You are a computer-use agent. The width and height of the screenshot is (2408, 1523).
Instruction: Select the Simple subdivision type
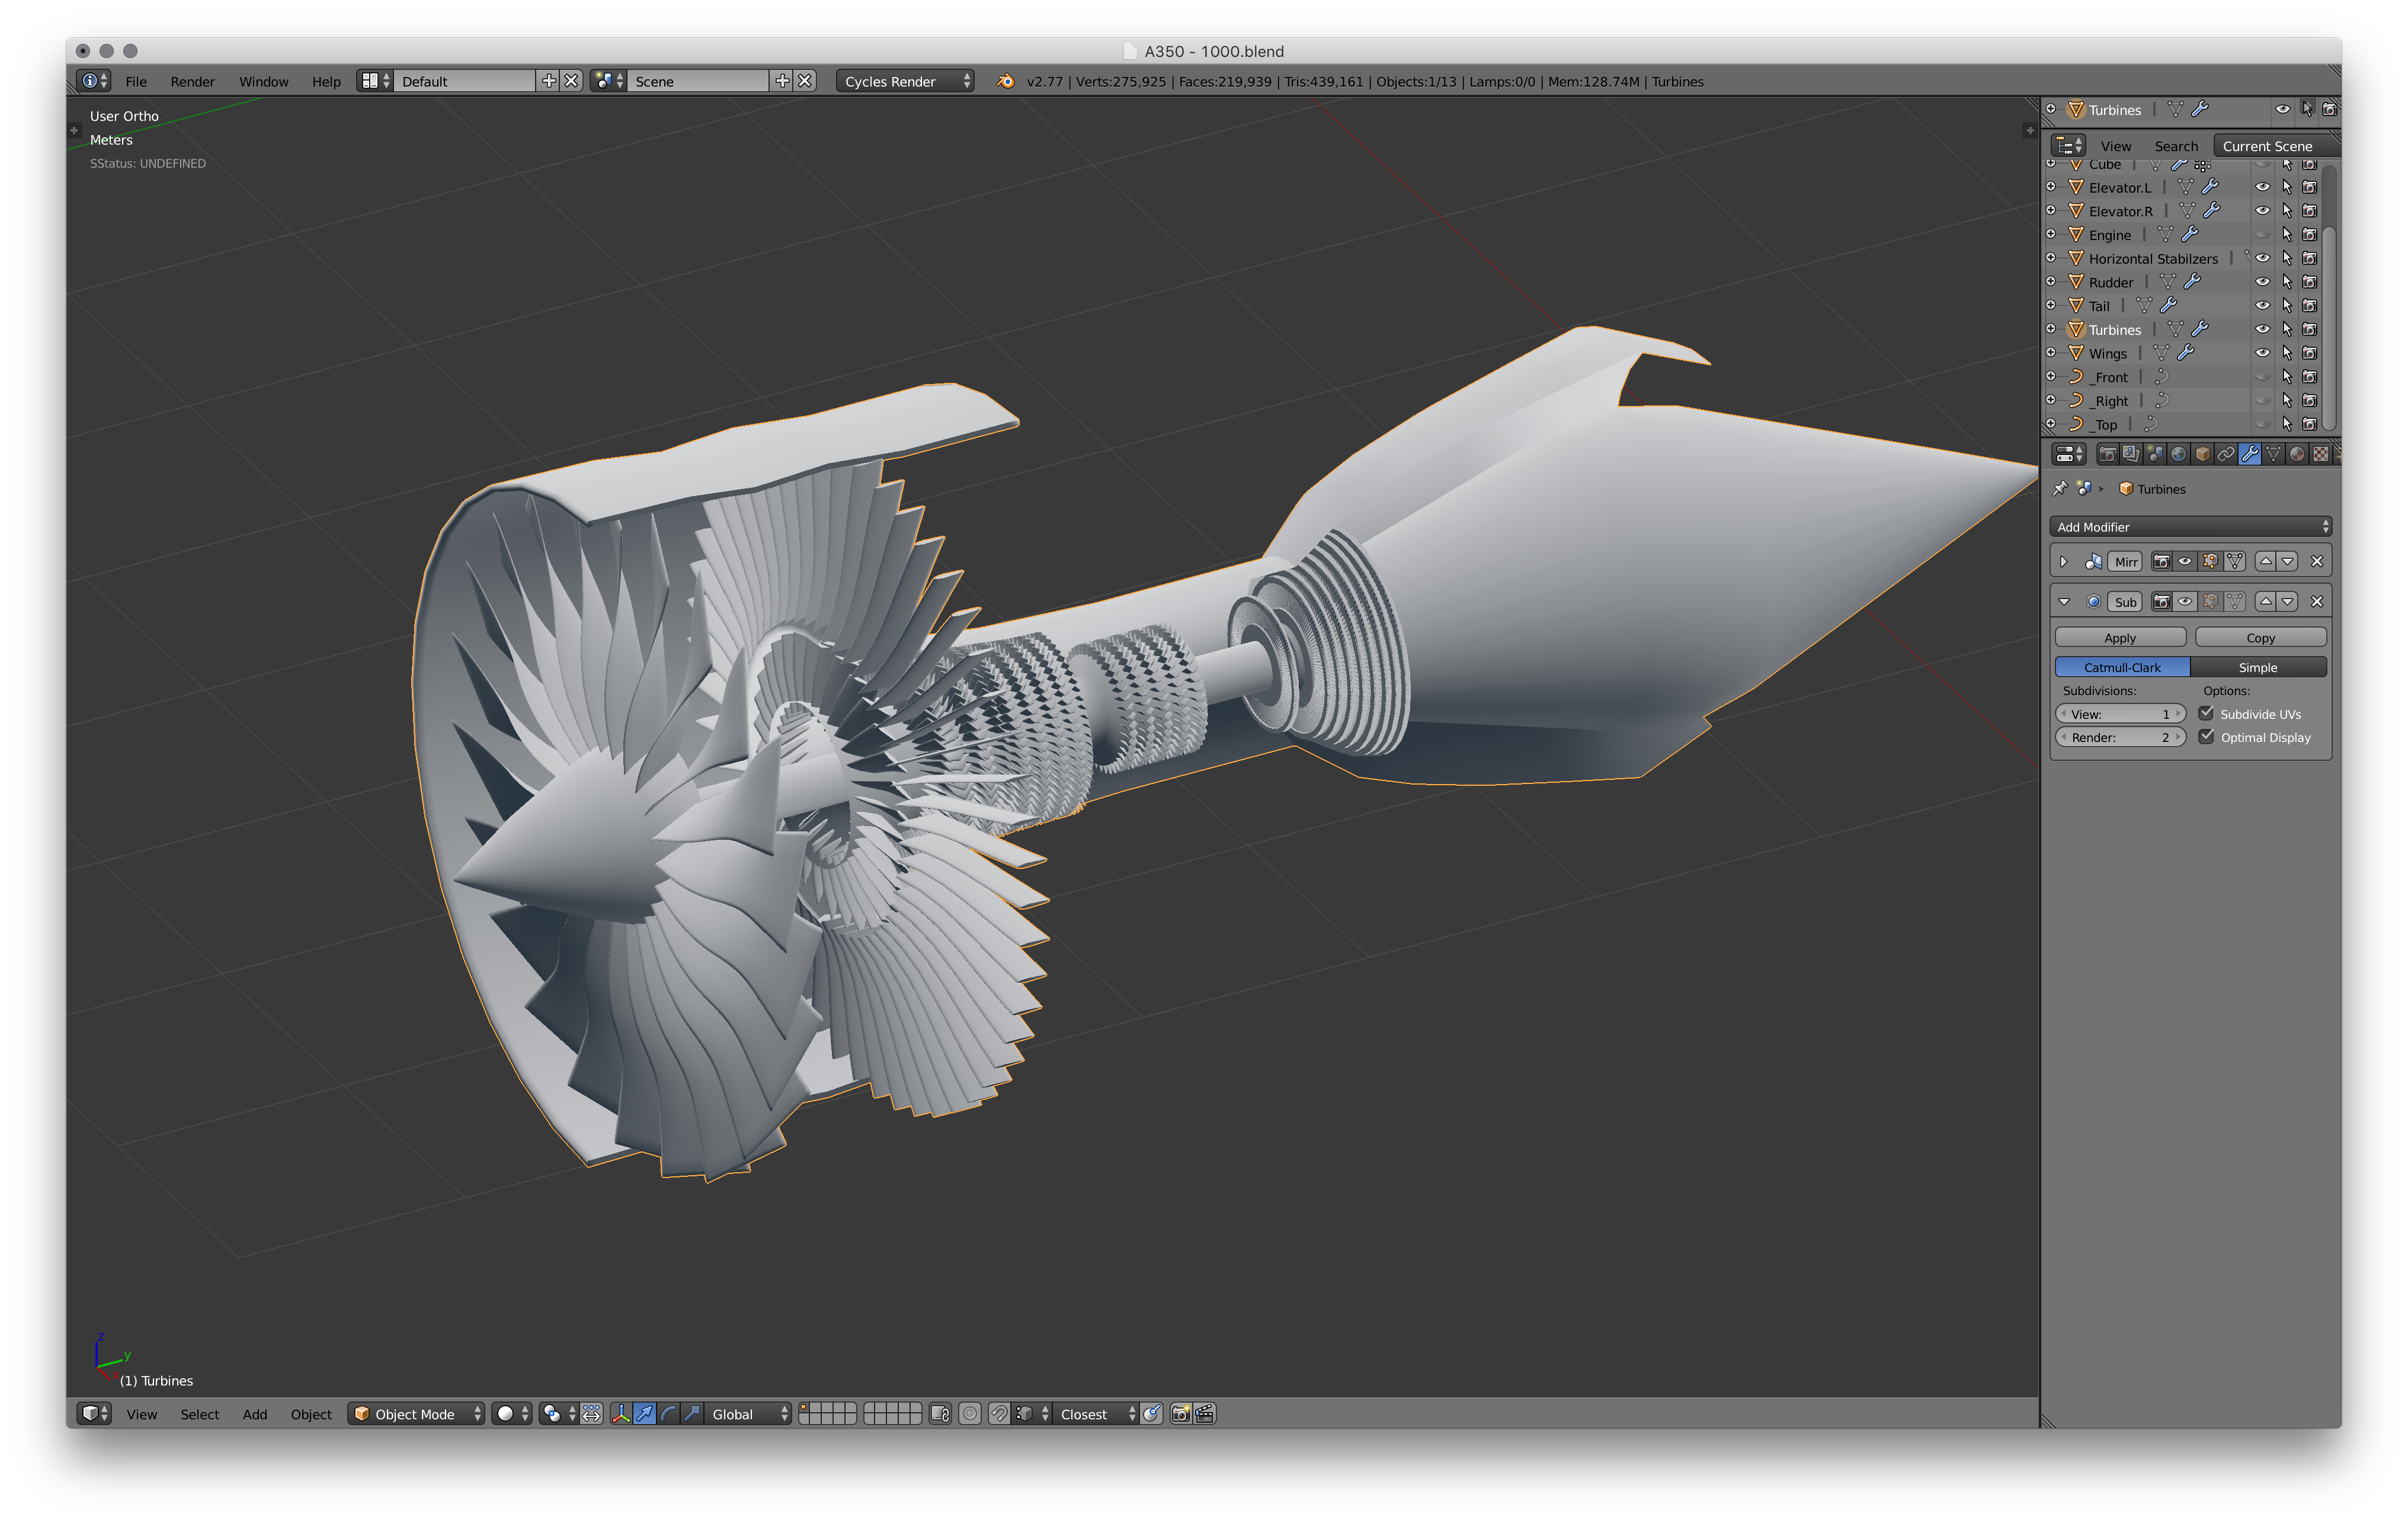[2258, 667]
